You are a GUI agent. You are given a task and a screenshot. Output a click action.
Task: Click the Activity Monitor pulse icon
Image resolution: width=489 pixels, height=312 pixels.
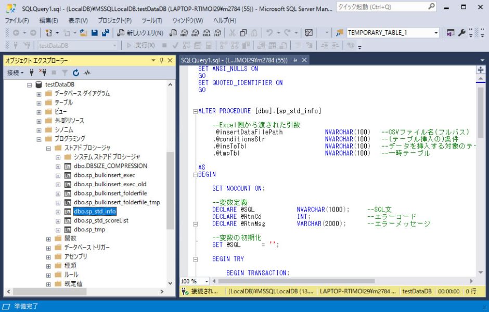tap(87, 71)
